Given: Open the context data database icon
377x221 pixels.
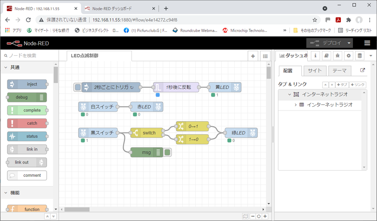Looking at the screenshot, I should pyautogui.click(x=360, y=56).
